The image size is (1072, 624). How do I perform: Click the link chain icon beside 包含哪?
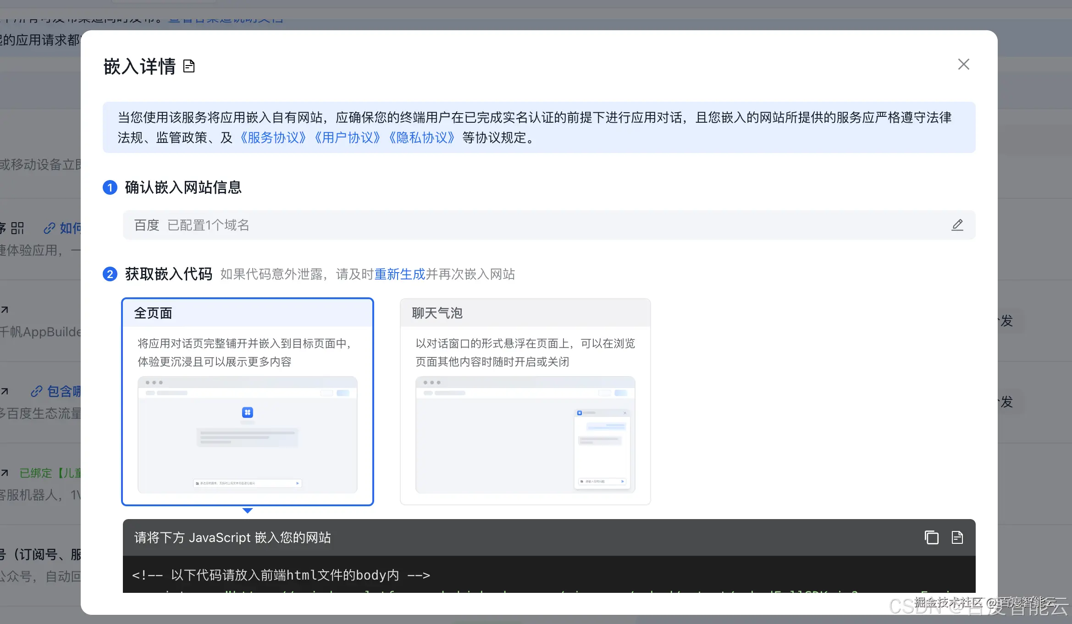click(36, 391)
